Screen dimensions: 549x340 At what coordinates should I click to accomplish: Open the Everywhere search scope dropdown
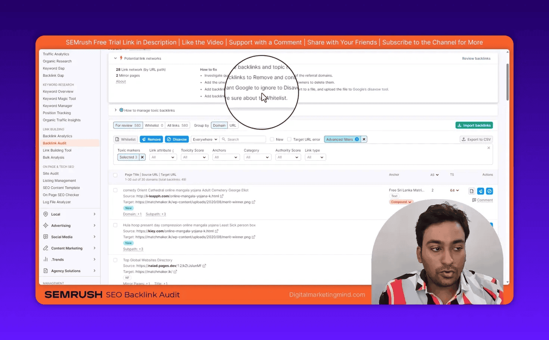(x=205, y=139)
